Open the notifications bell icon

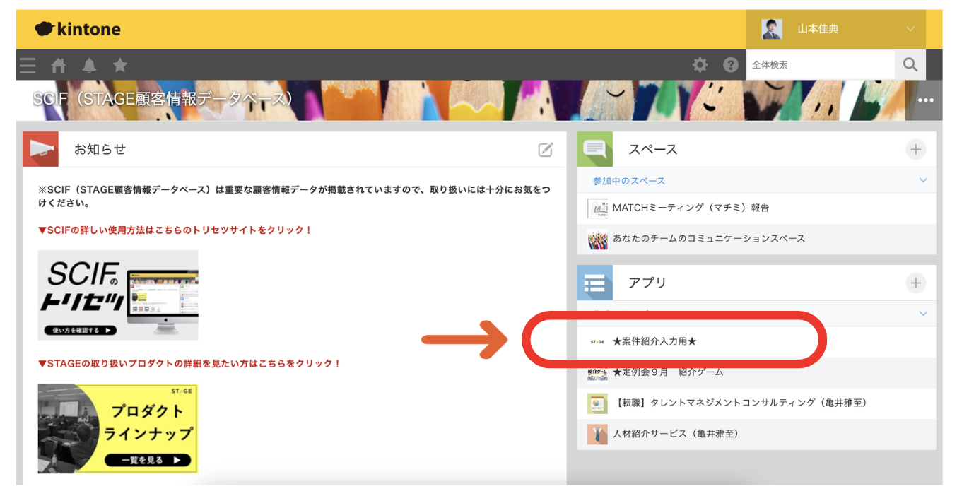89,65
